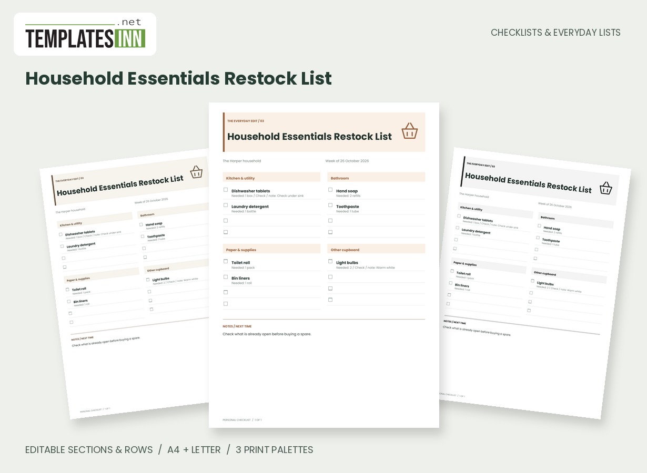Click 'Bin liners' label on center page
647x473 pixels.
click(x=241, y=278)
